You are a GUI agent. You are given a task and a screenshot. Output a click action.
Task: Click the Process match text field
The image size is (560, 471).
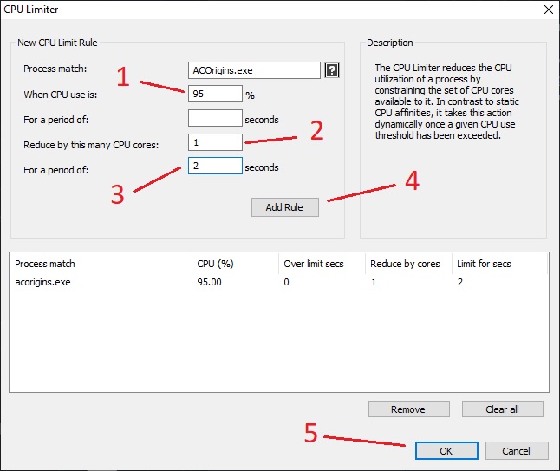point(254,70)
